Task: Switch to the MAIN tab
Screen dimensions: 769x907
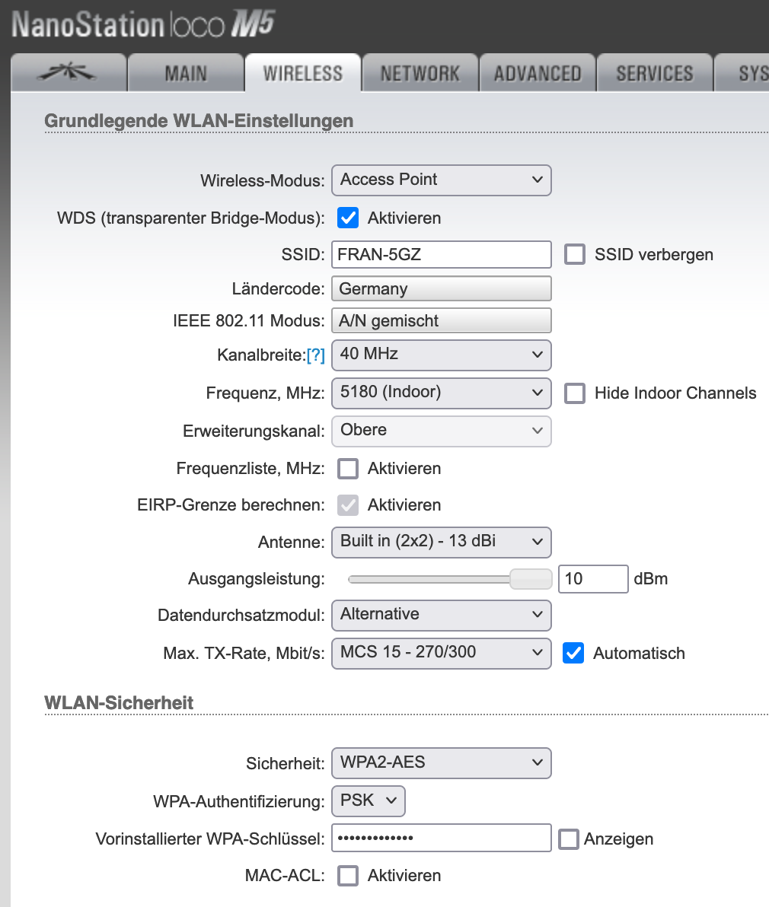Action: click(186, 73)
